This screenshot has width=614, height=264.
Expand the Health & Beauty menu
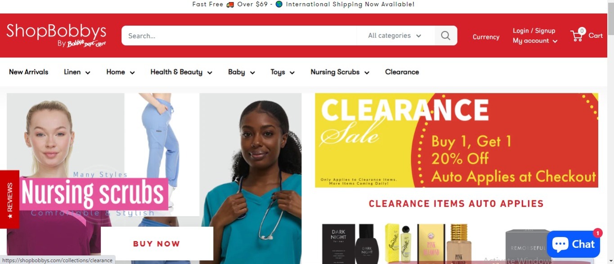[x=181, y=72]
